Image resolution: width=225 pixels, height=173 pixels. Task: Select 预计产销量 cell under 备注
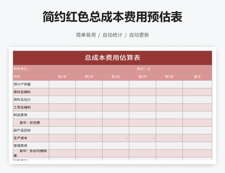point(197,84)
